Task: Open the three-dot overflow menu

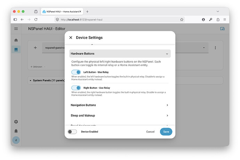Action: pos(215,48)
